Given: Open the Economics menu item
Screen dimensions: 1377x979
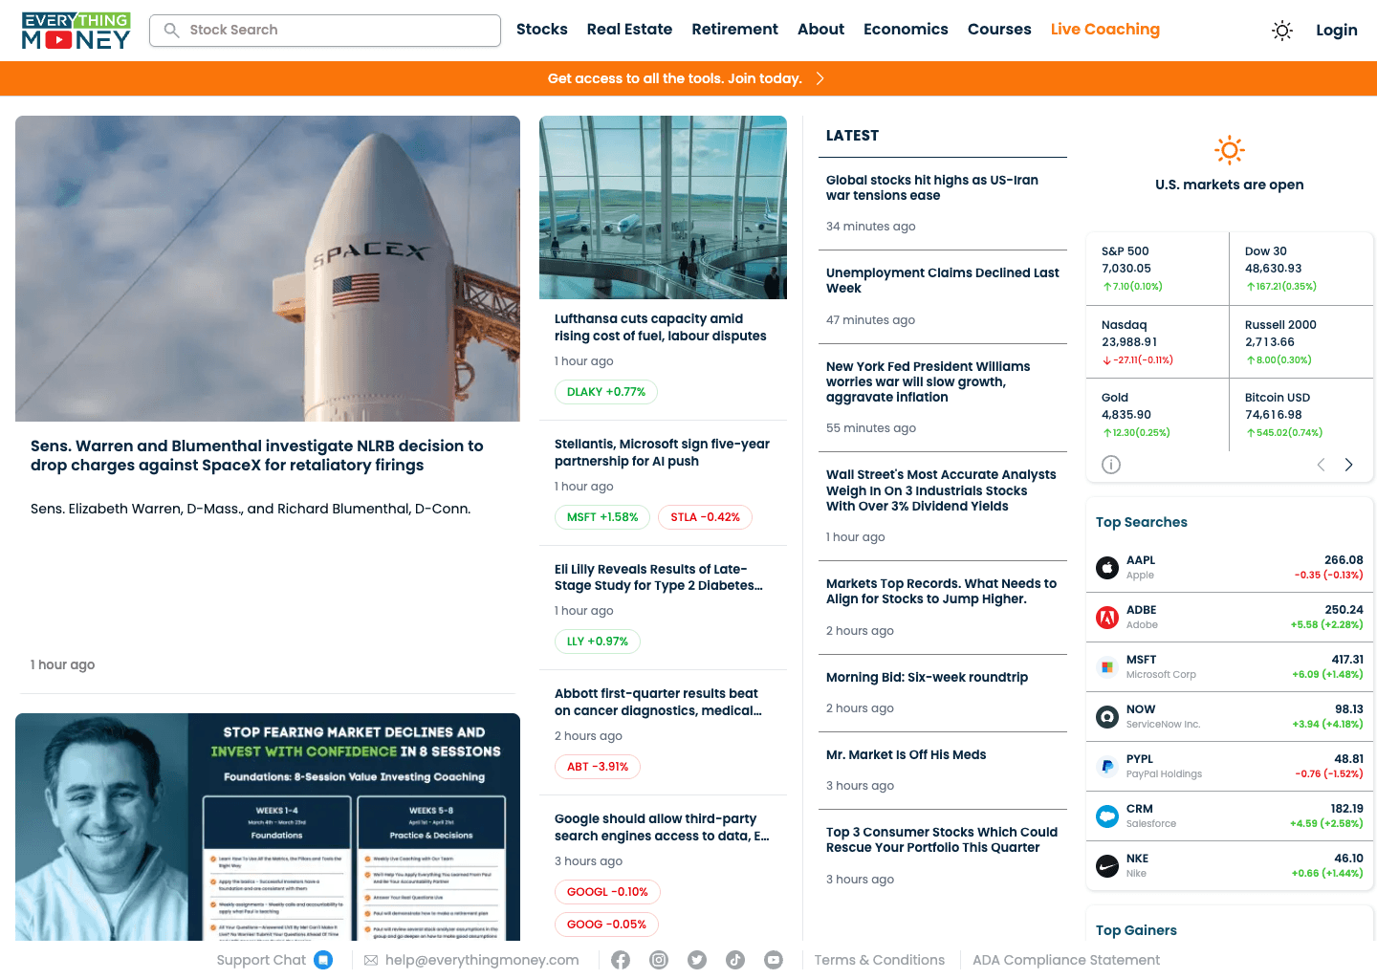Looking at the screenshot, I should tap(906, 30).
